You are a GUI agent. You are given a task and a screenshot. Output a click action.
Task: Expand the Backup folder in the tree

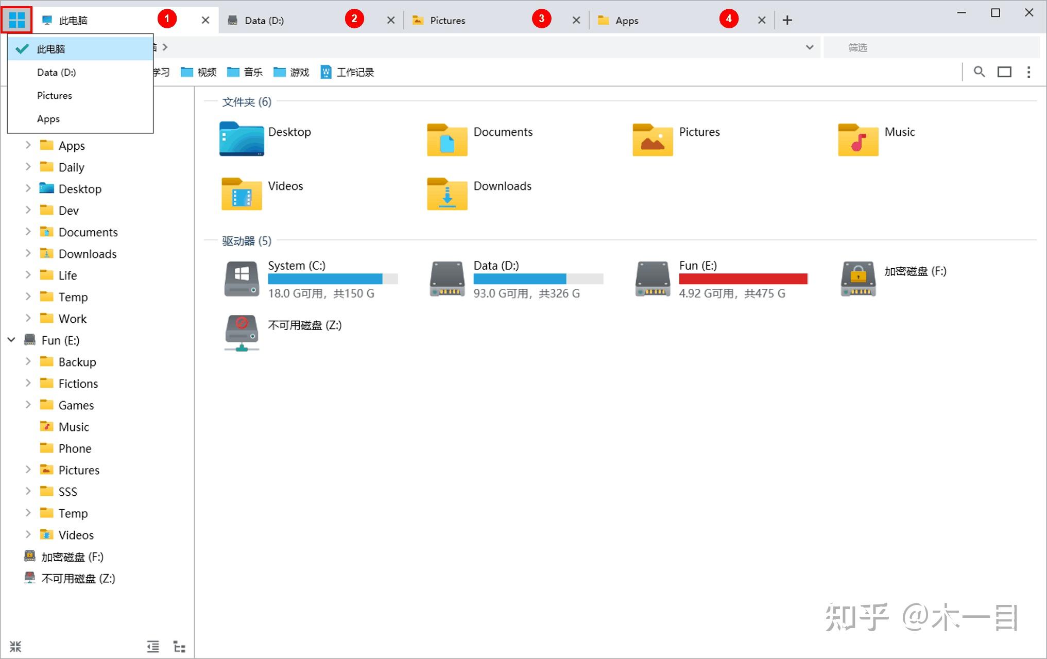[x=28, y=361]
